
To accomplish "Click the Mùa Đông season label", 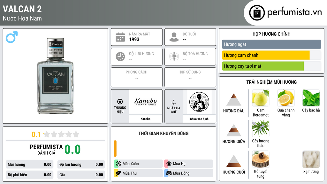I will click(181, 173).
